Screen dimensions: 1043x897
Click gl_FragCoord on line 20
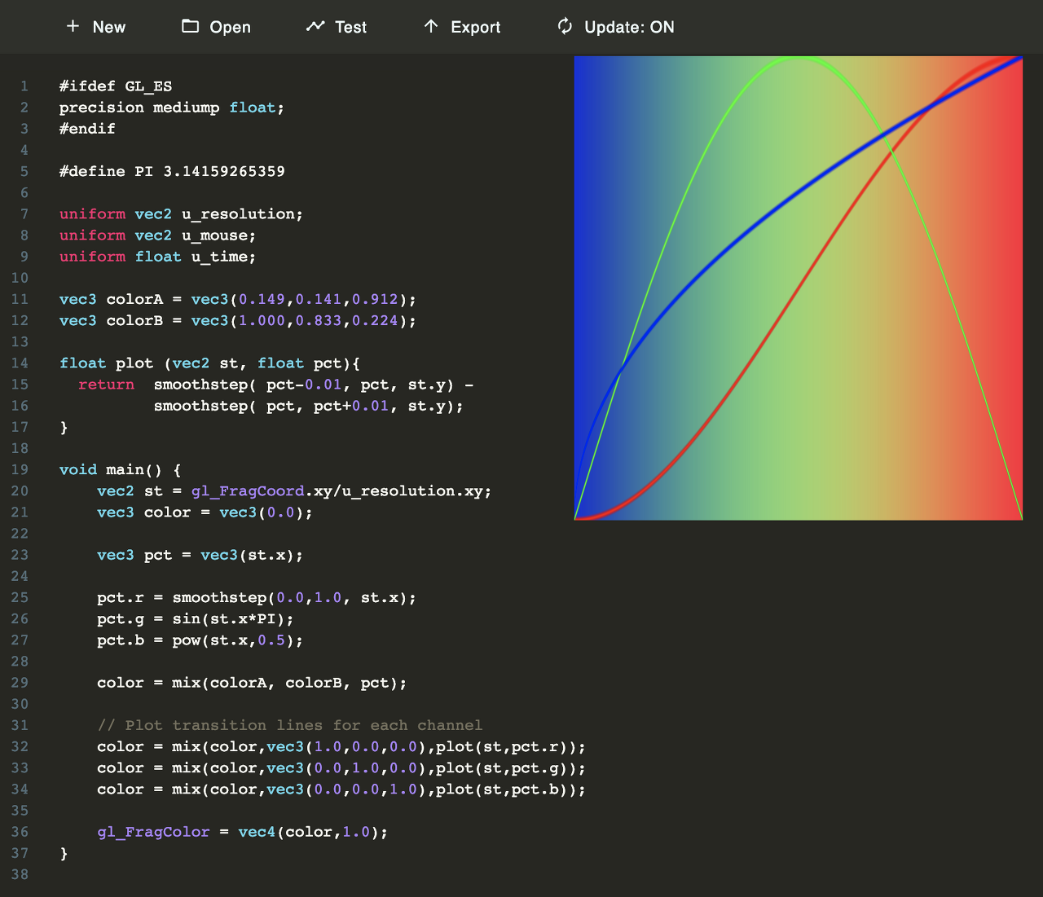(248, 490)
